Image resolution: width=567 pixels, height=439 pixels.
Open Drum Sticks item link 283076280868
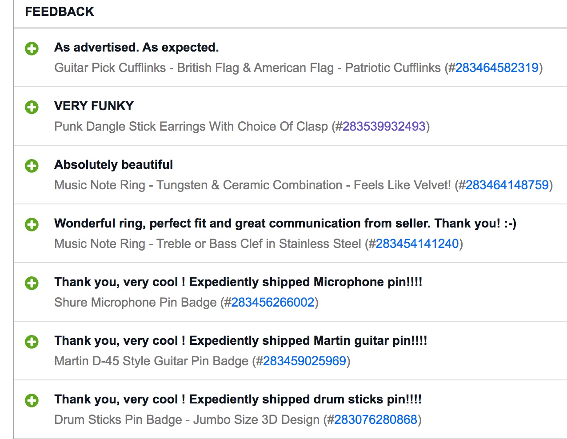[375, 419]
